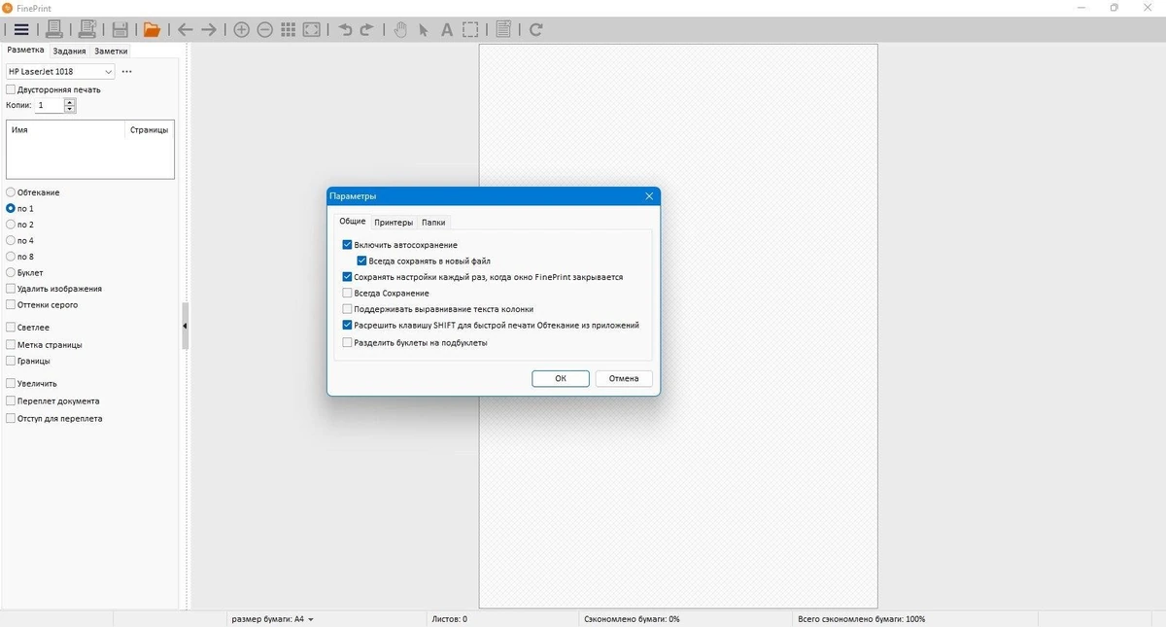The height and width of the screenshot is (627, 1166).
Task: Open HP LaserJet 1018 printer dropdown
Action: (x=60, y=71)
